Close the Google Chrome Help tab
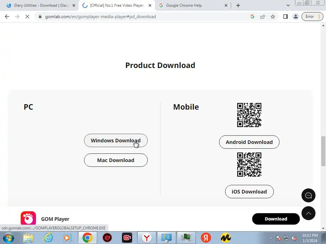This screenshot has height=244, width=326. 226,5
